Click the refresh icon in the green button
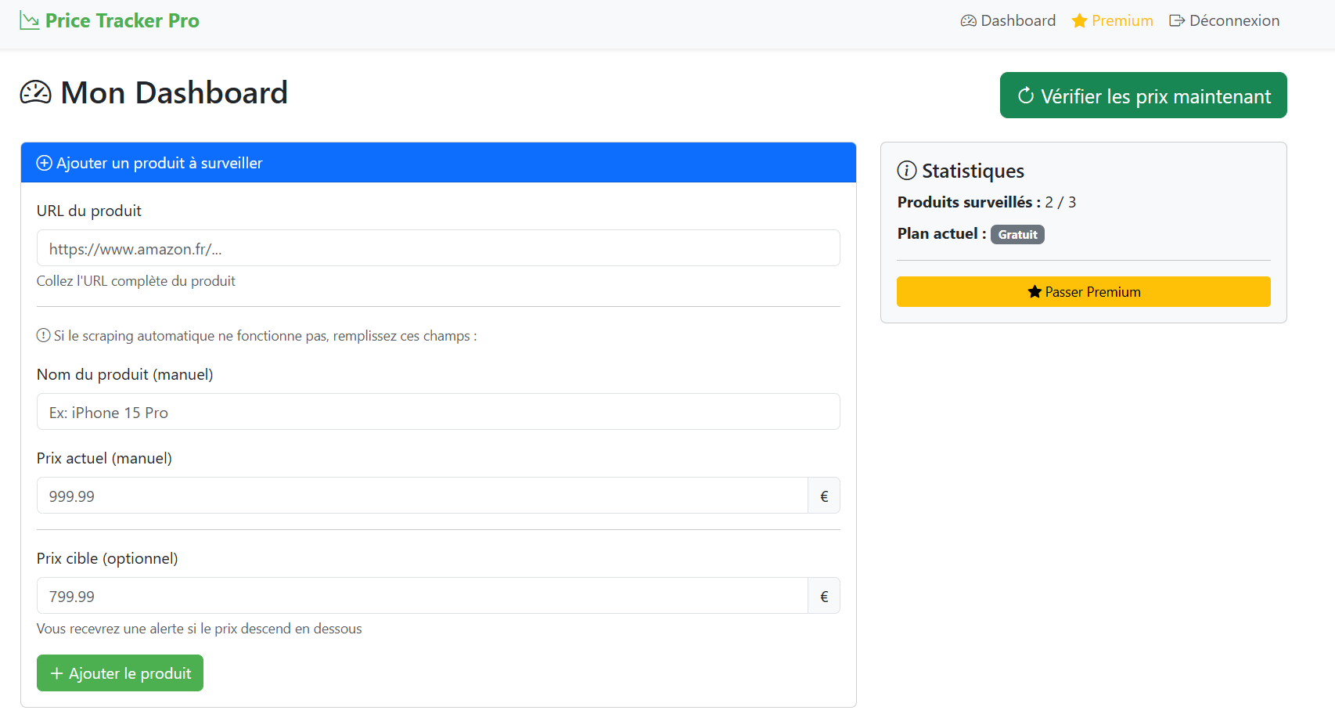 tap(1025, 96)
